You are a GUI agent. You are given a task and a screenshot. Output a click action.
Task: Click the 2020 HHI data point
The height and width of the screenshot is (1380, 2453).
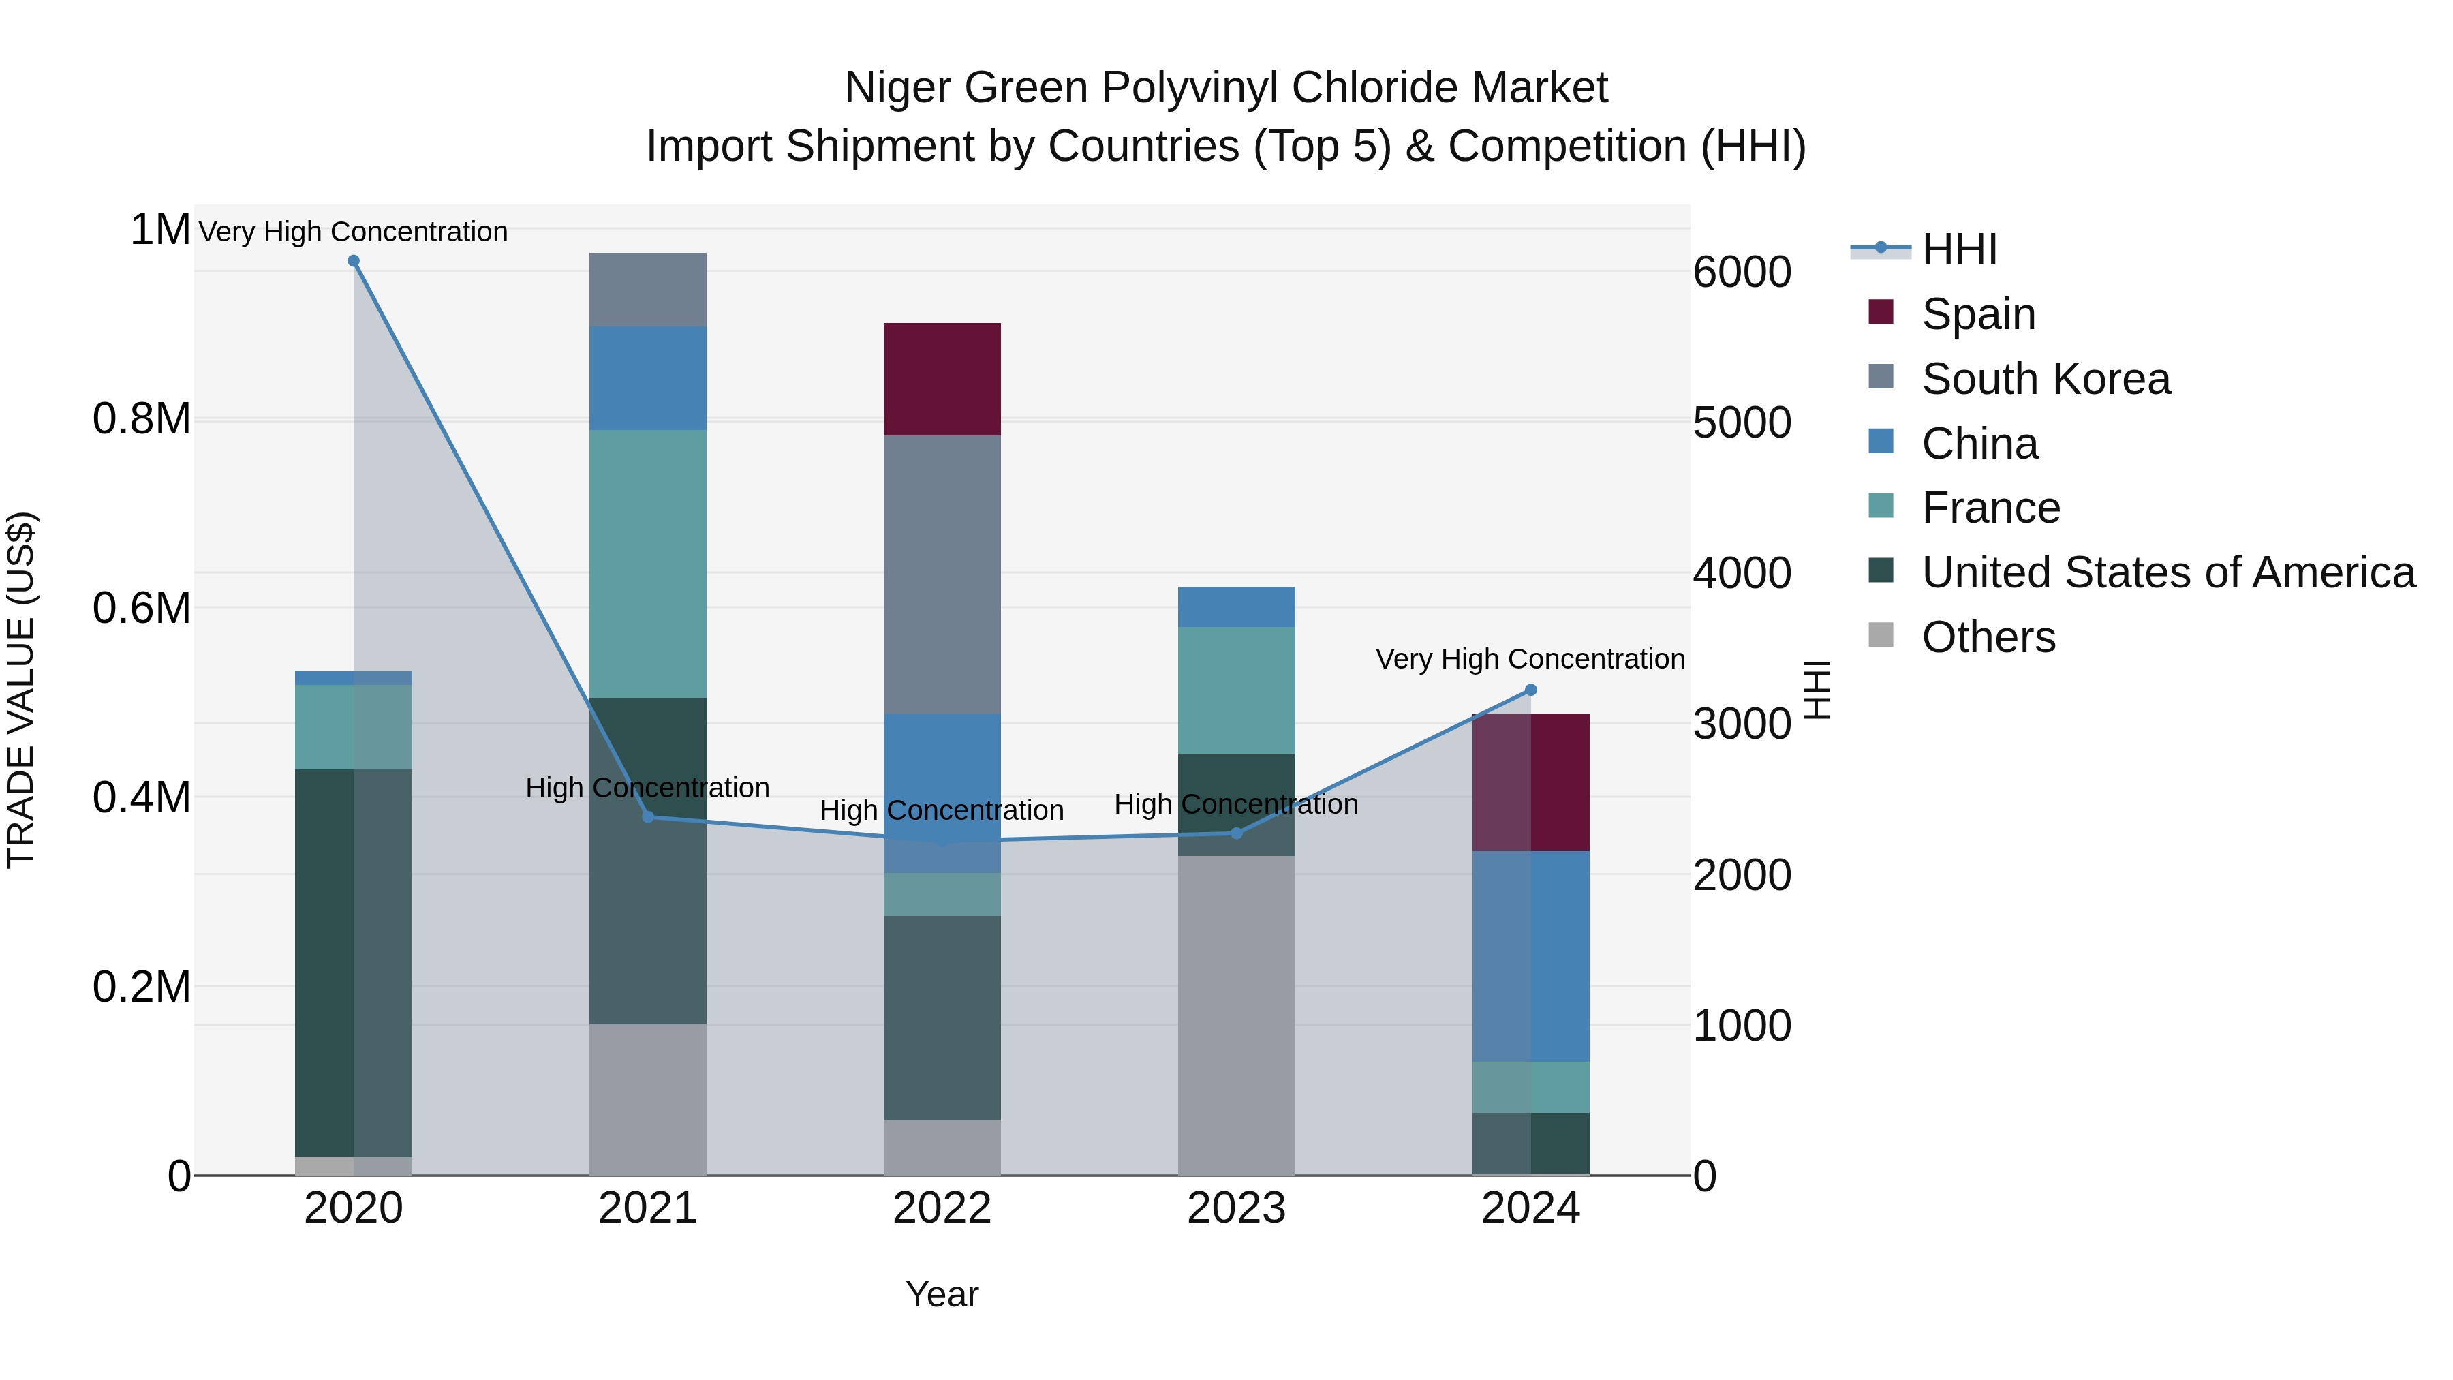point(353,261)
